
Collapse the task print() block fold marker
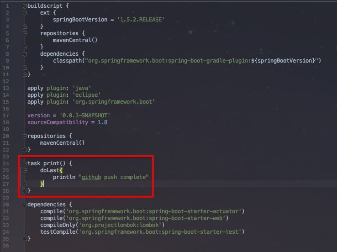(x=25, y=163)
